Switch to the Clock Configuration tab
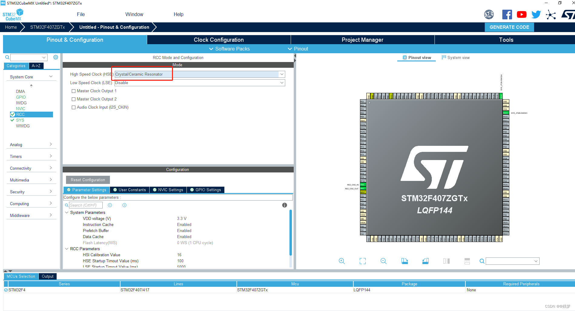Screen dimensions: 575x311 [218, 40]
